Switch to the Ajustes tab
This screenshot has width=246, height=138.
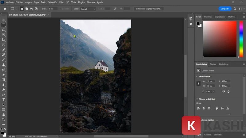(213, 64)
